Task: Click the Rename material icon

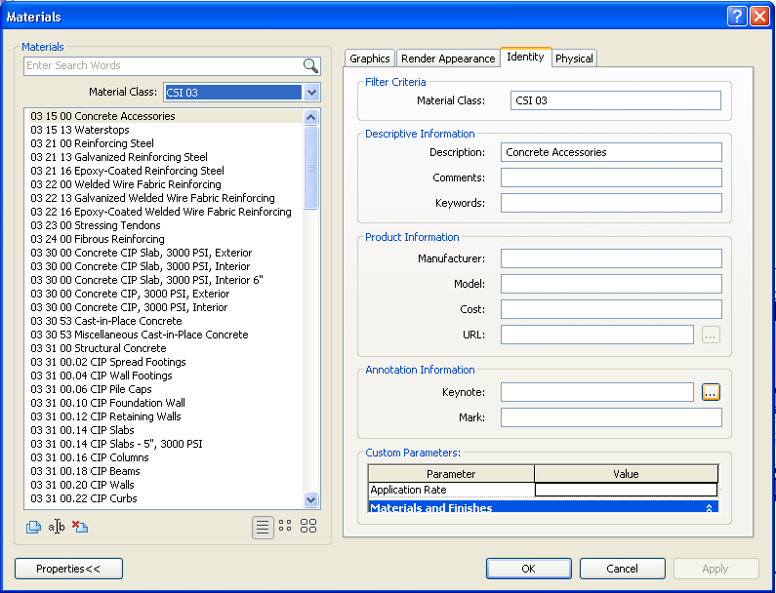Action: [57, 527]
